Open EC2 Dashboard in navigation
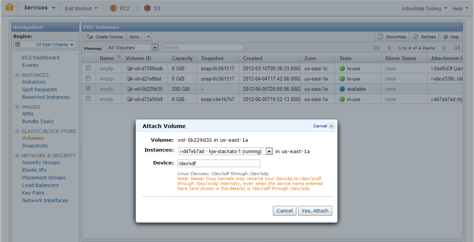 tap(41, 58)
